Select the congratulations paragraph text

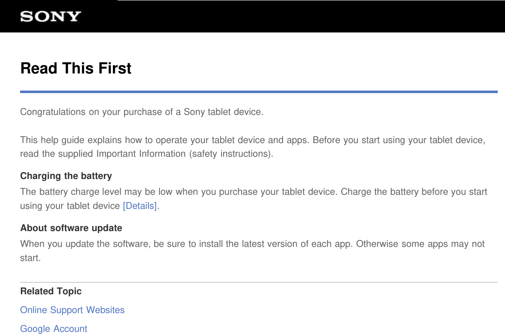click(142, 111)
